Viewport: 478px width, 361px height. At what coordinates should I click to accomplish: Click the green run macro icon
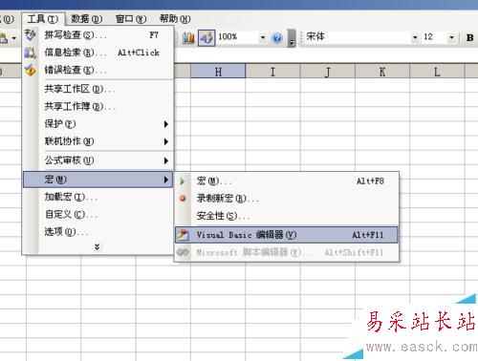click(183, 181)
